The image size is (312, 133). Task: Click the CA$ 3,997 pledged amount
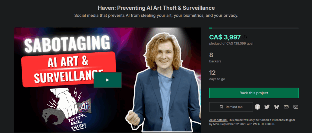(225, 37)
